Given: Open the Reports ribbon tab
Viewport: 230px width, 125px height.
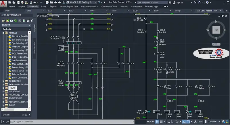Looking at the screenshot, I should tap(53, 6).
